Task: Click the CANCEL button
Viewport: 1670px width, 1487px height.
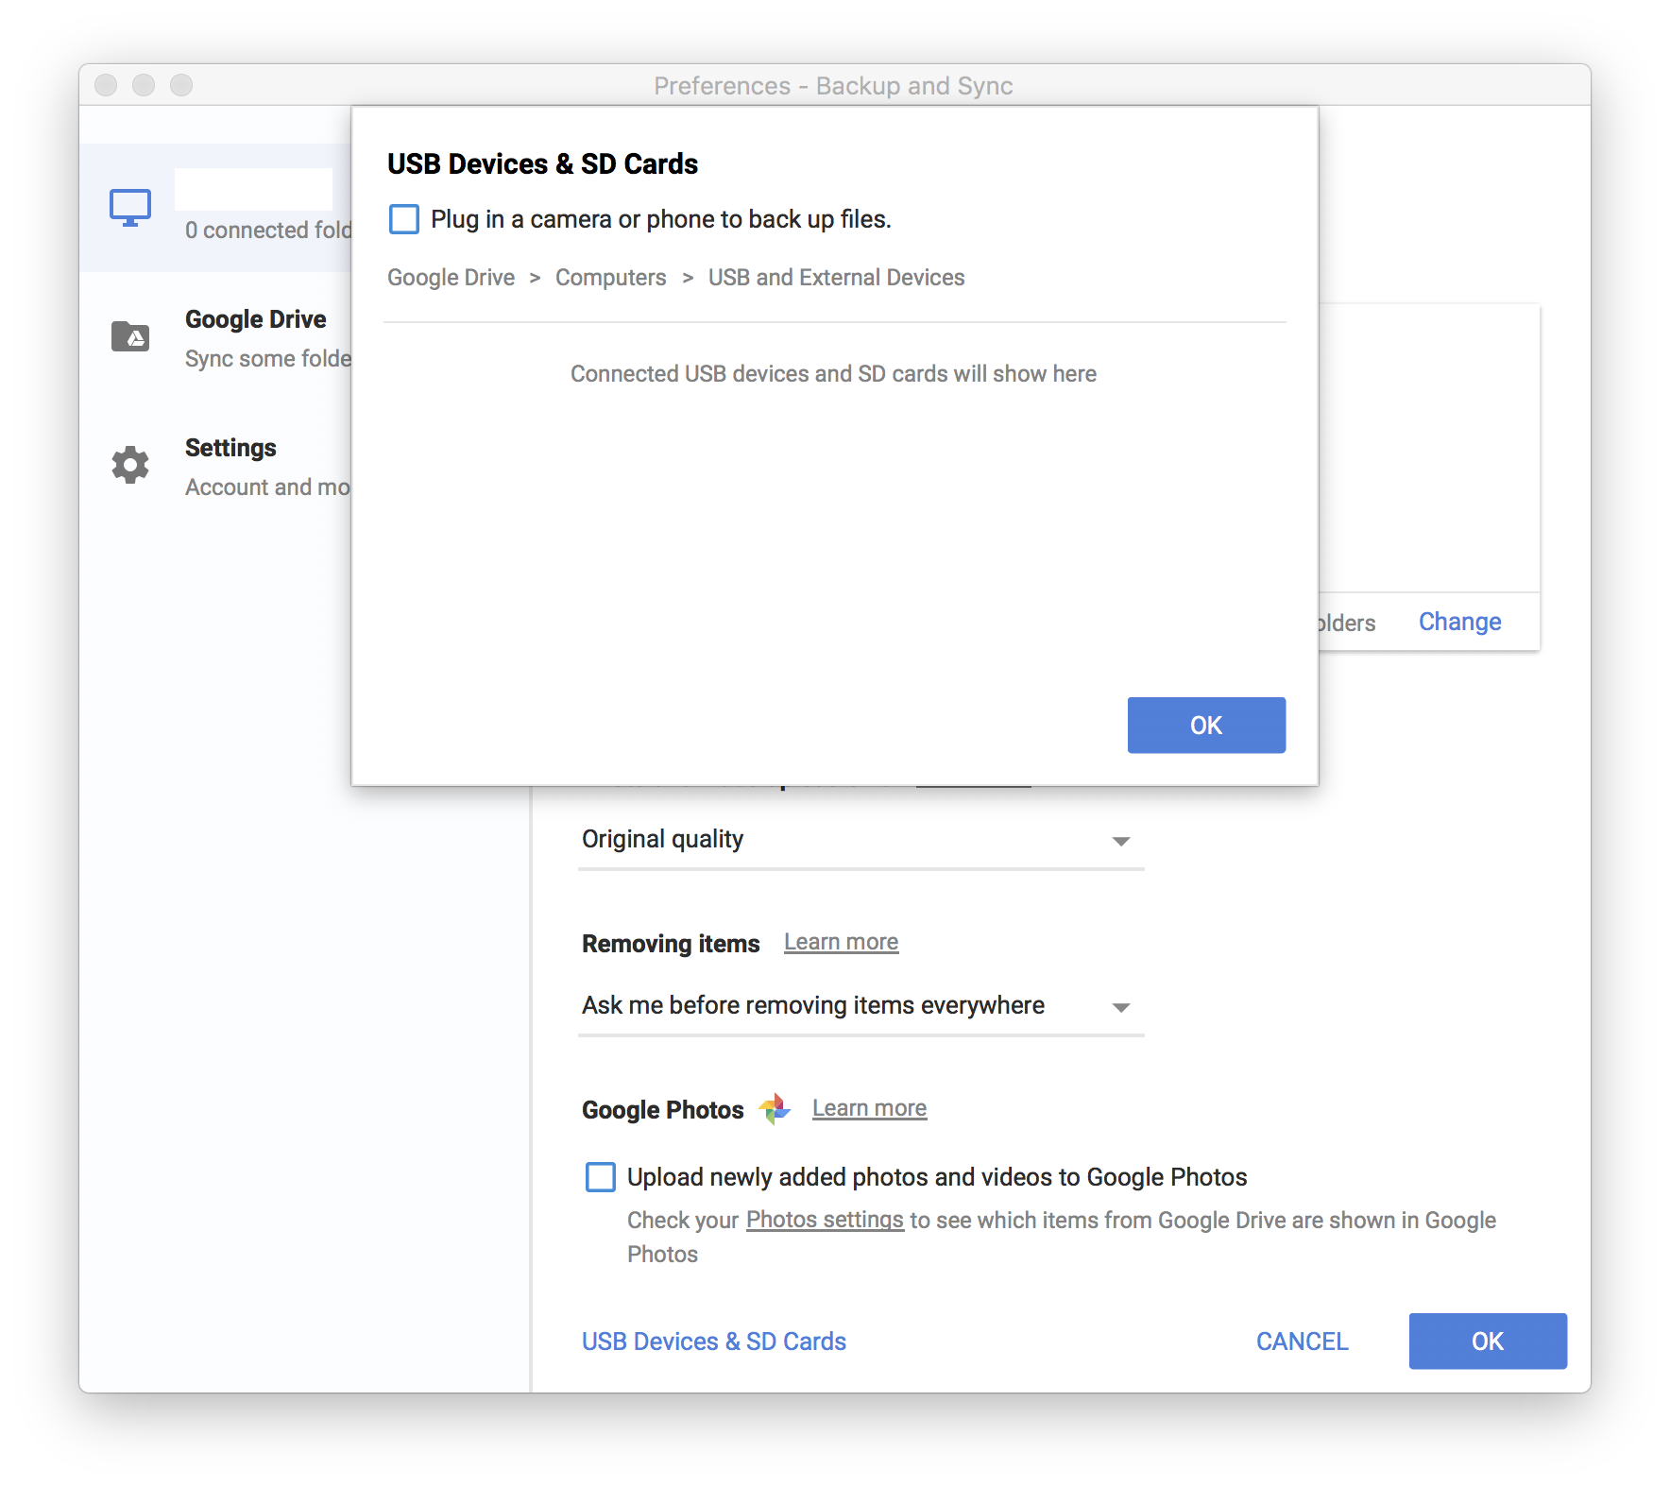Action: pos(1302,1342)
